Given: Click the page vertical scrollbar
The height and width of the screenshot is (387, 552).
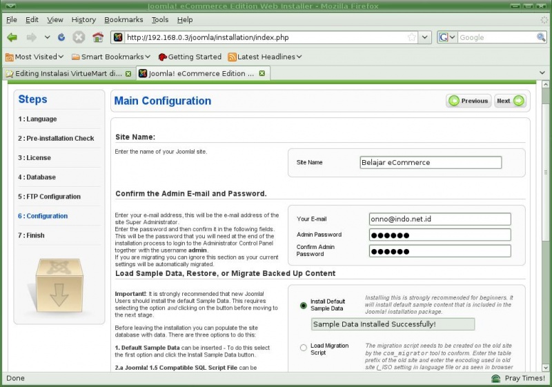Looking at the screenshot, I should tap(546, 228).
